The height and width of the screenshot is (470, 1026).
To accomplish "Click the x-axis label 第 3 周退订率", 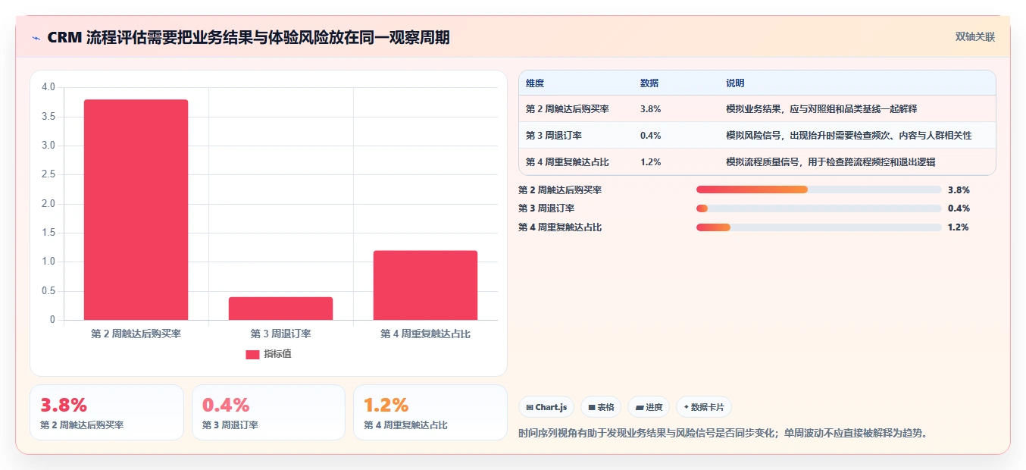I will coord(280,334).
